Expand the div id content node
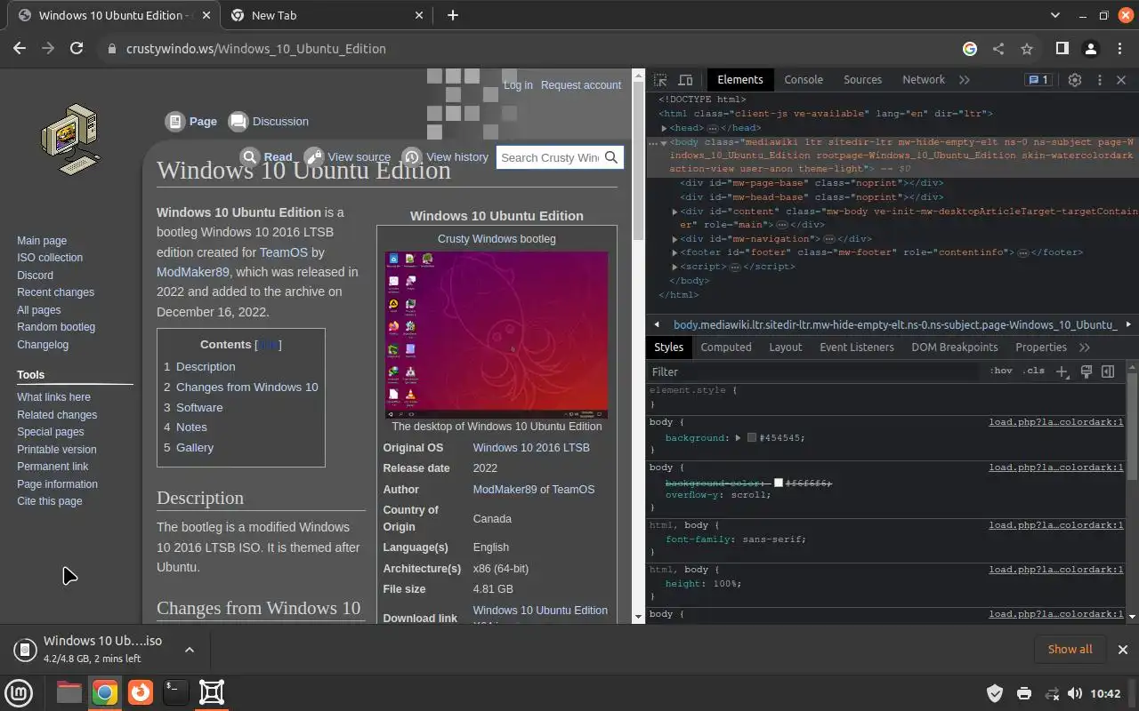Viewport: 1139px width, 711px height. 675,212
